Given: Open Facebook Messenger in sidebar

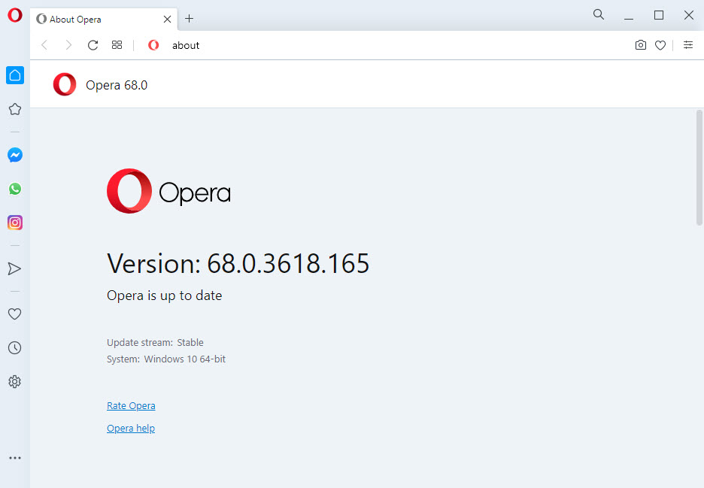Looking at the screenshot, I should tap(15, 155).
